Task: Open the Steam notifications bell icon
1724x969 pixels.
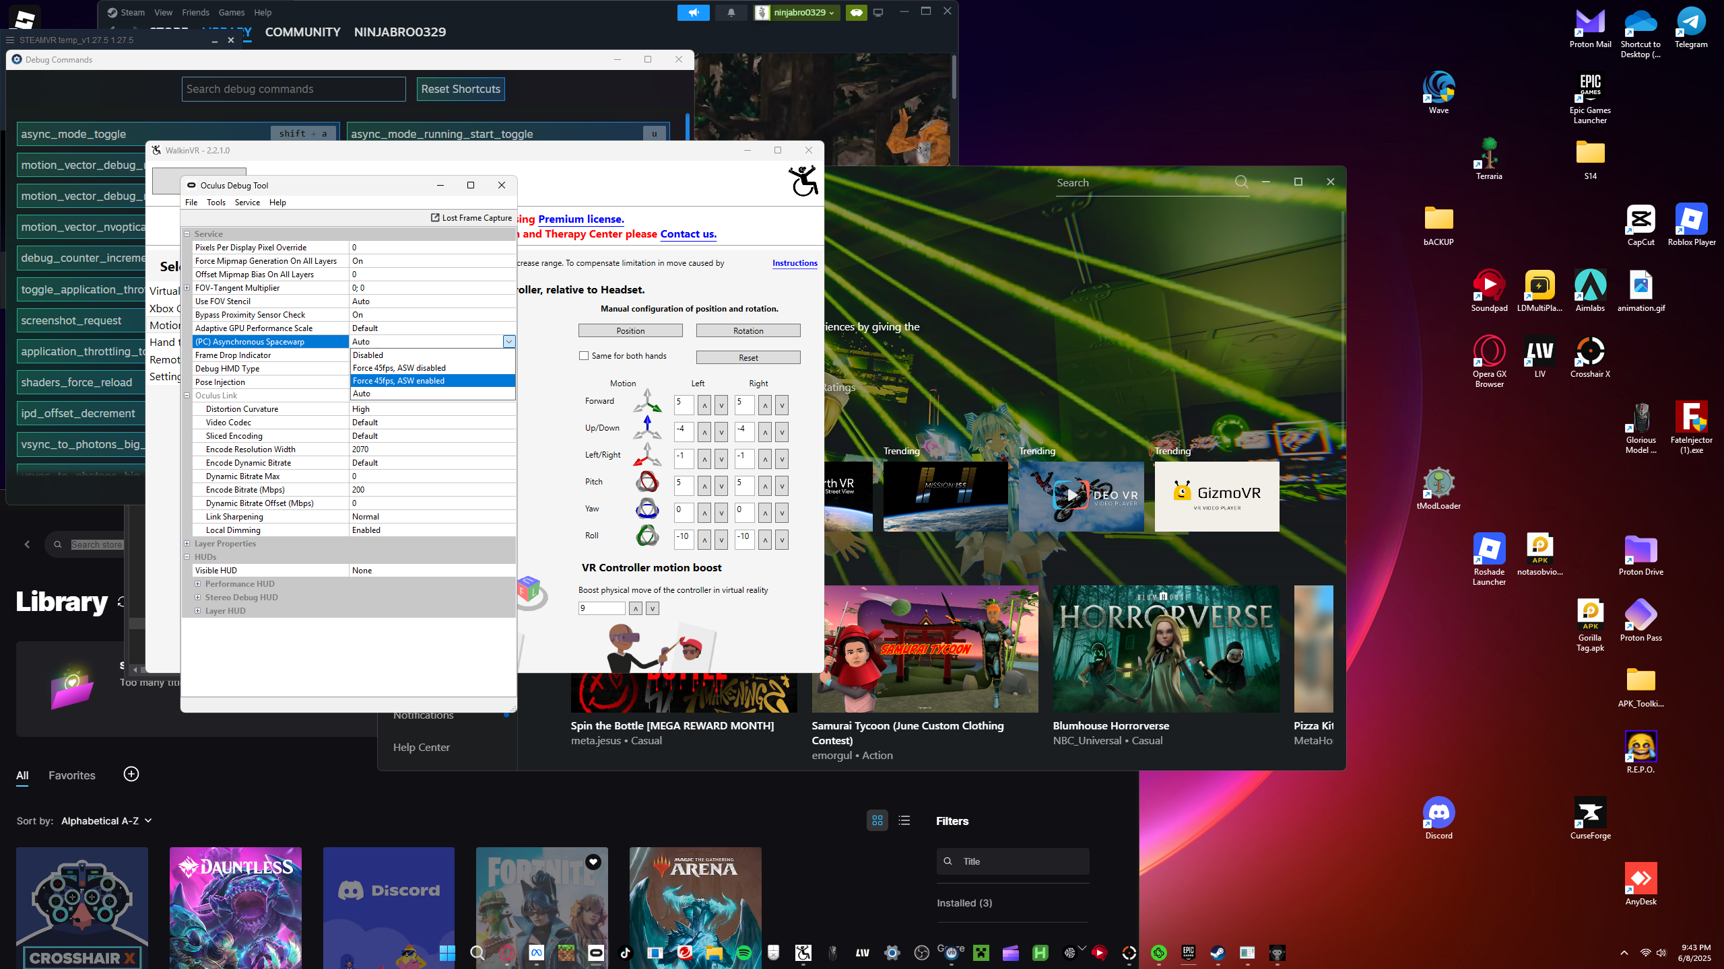Action: click(x=731, y=13)
